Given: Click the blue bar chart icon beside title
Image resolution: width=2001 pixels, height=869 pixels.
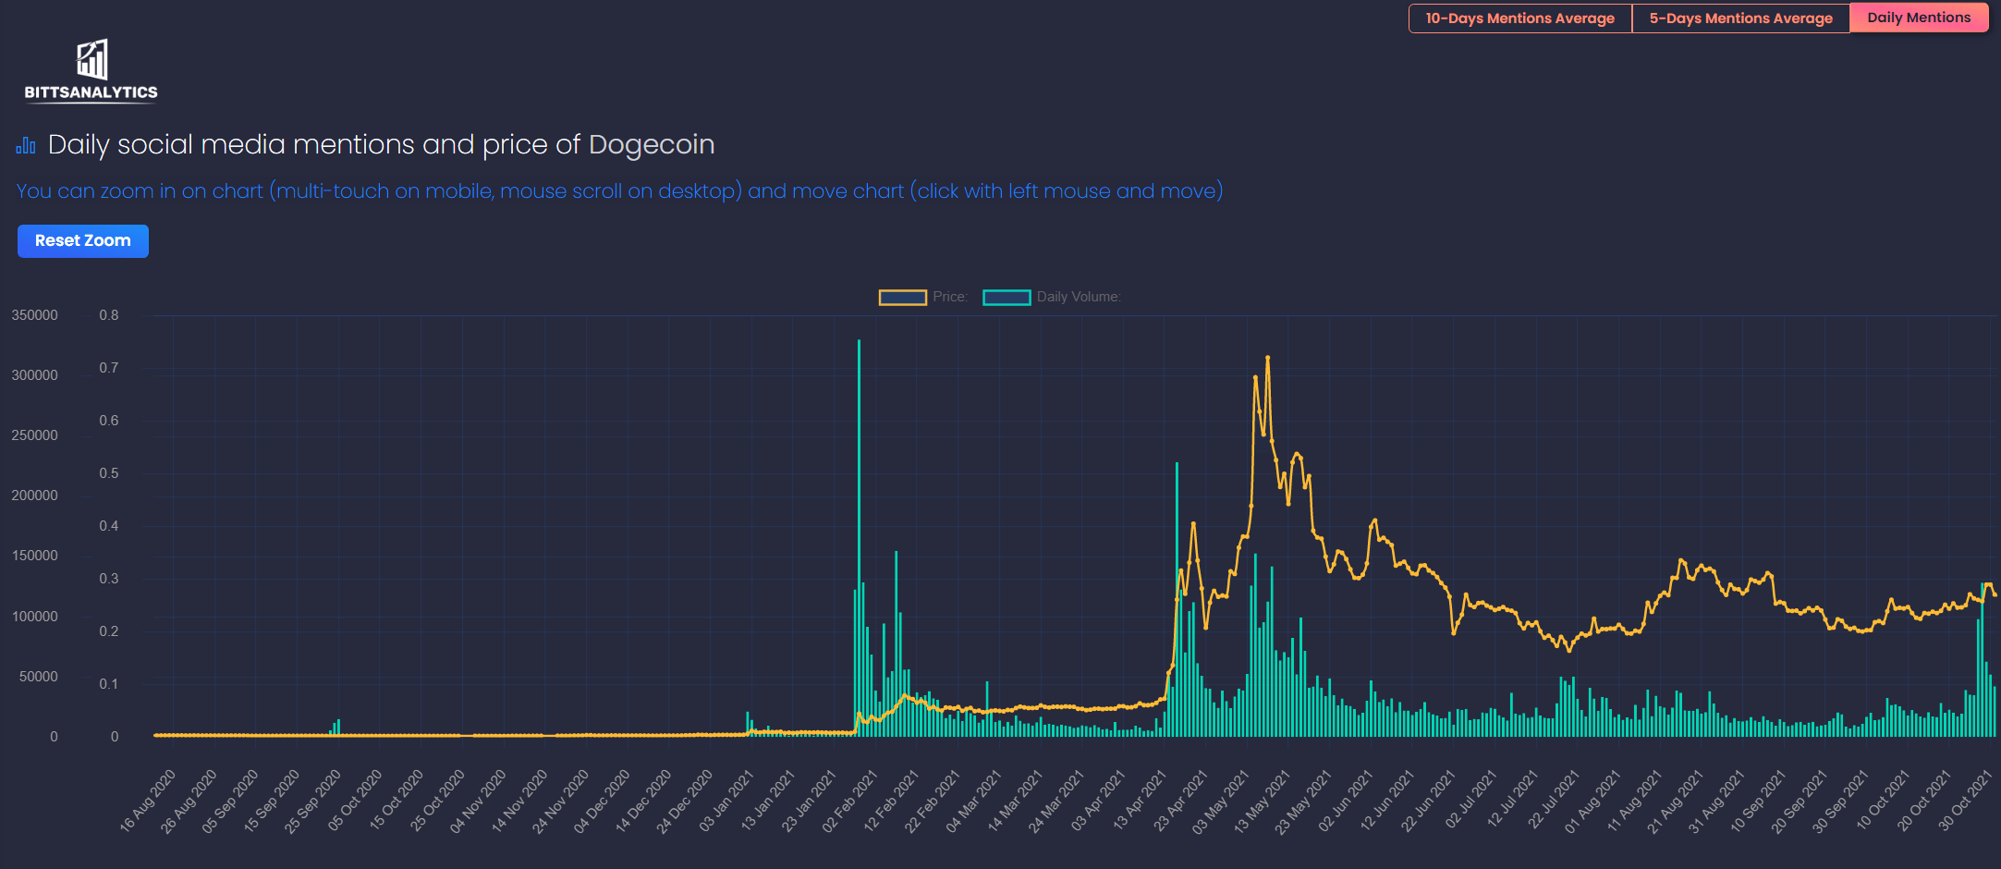Looking at the screenshot, I should (26, 145).
